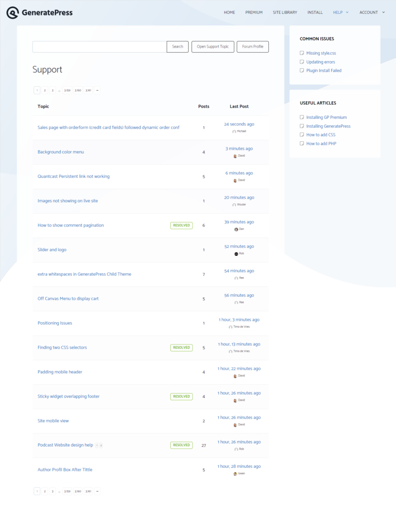Click the GeneratePress logo icon
This screenshot has height=512, width=396.
tap(12, 13)
